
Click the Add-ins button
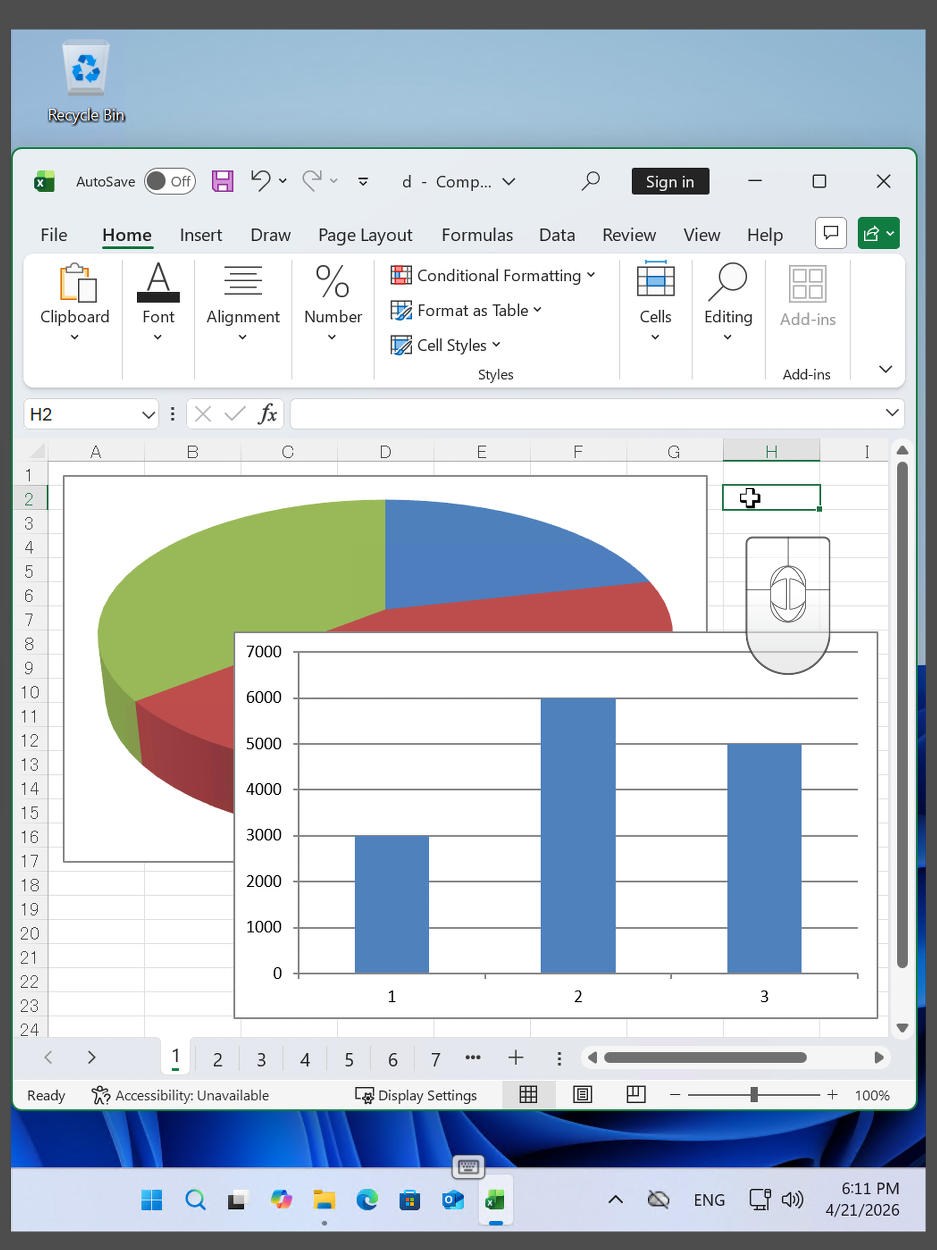click(x=808, y=296)
